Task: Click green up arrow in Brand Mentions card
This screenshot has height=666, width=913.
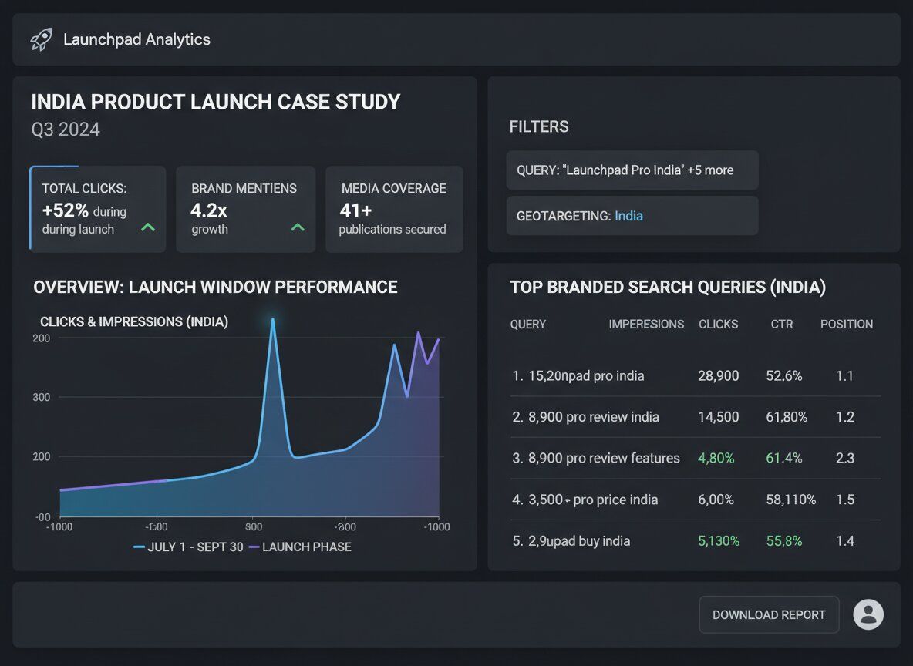Action: tap(297, 227)
